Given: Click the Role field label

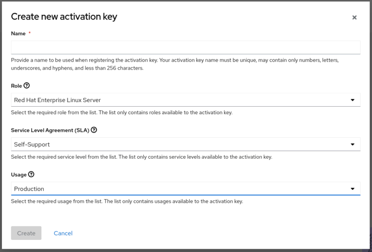Looking at the screenshot, I should click(x=16, y=86).
